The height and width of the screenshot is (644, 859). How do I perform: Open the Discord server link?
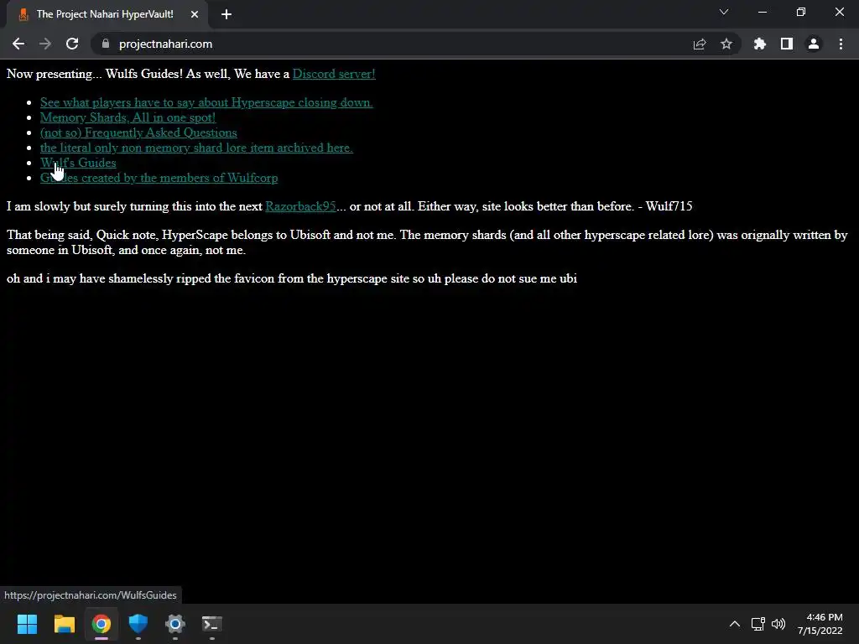point(334,74)
